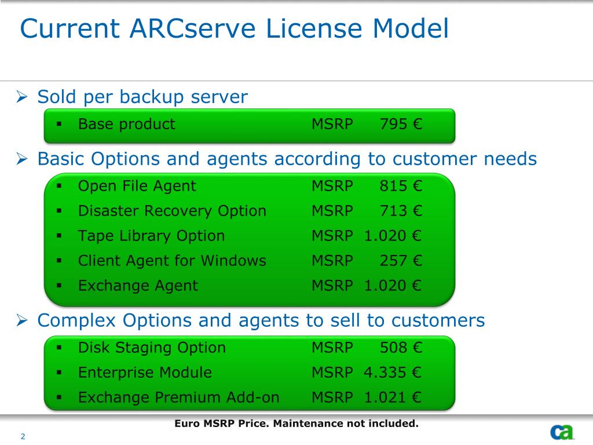The width and height of the screenshot is (593, 445).
Task: Click the heading 'Sold per backup server'
Action: coord(142,97)
